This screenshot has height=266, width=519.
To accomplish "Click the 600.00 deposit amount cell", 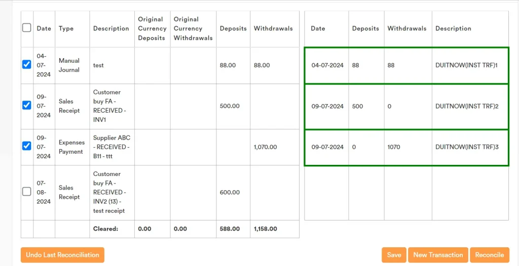I will point(230,192).
